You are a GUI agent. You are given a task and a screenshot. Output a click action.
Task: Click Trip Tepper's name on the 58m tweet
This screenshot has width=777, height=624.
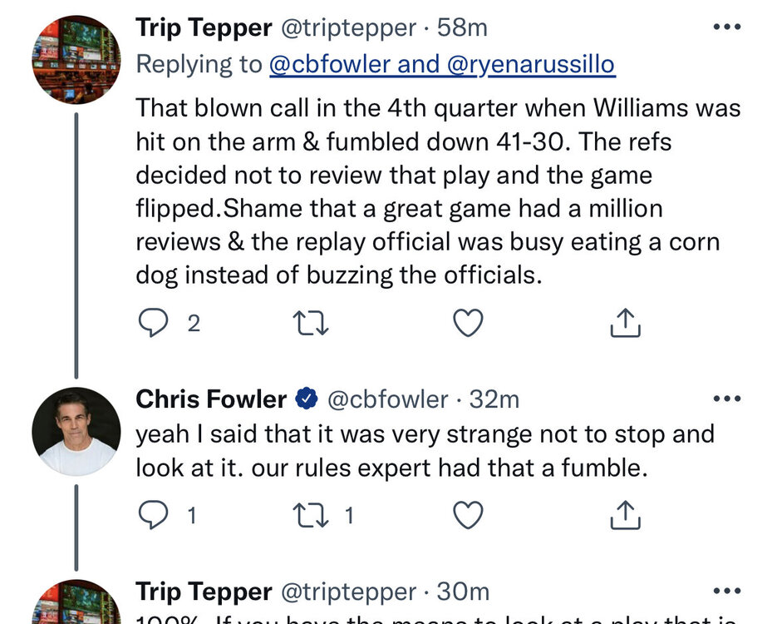[x=204, y=27]
